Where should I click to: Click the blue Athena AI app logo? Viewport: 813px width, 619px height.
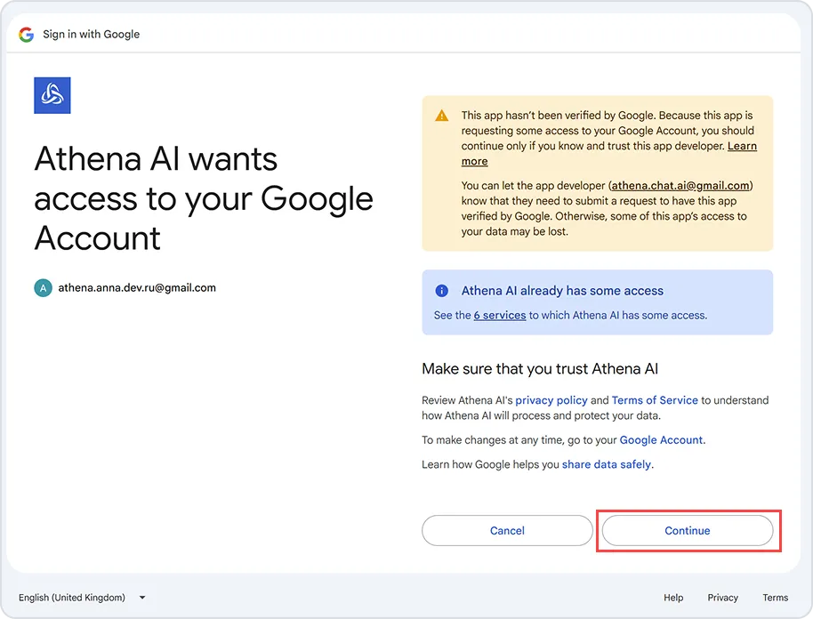click(x=52, y=95)
